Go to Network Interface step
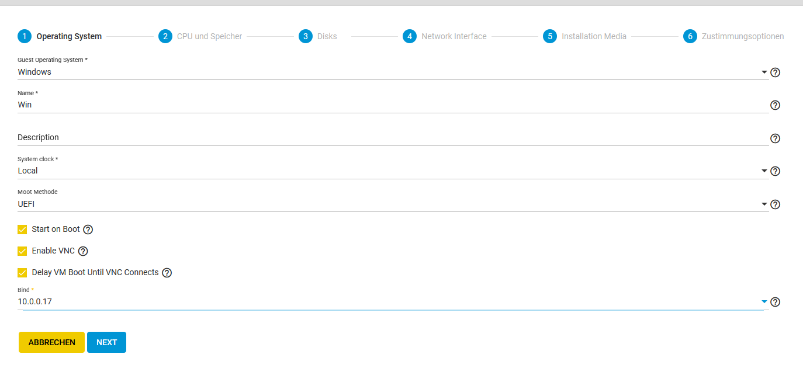 tap(454, 36)
